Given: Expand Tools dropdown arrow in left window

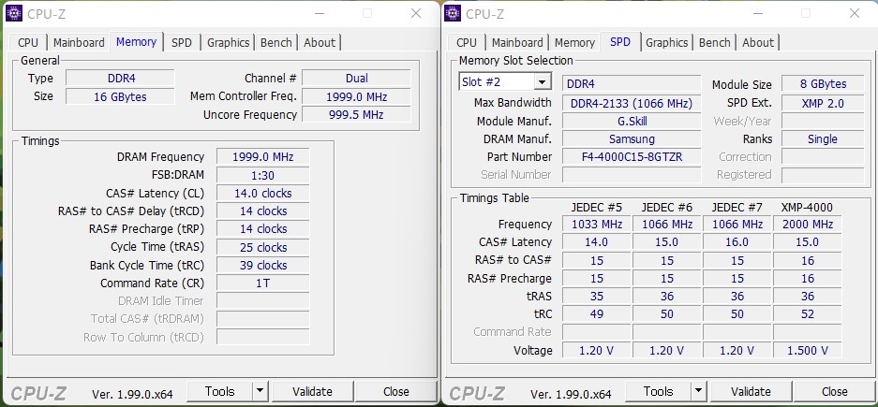Looking at the screenshot, I should pyautogui.click(x=260, y=391).
